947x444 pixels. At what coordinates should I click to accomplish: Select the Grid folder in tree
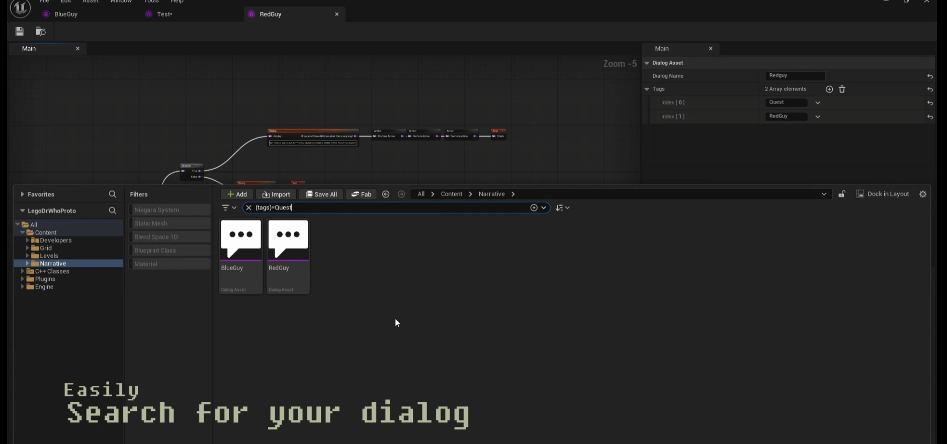[46, 248]
